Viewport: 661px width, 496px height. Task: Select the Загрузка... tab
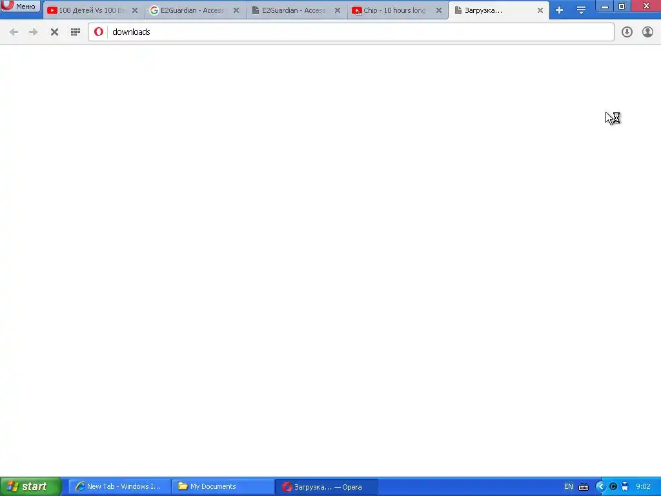[498, 10]
